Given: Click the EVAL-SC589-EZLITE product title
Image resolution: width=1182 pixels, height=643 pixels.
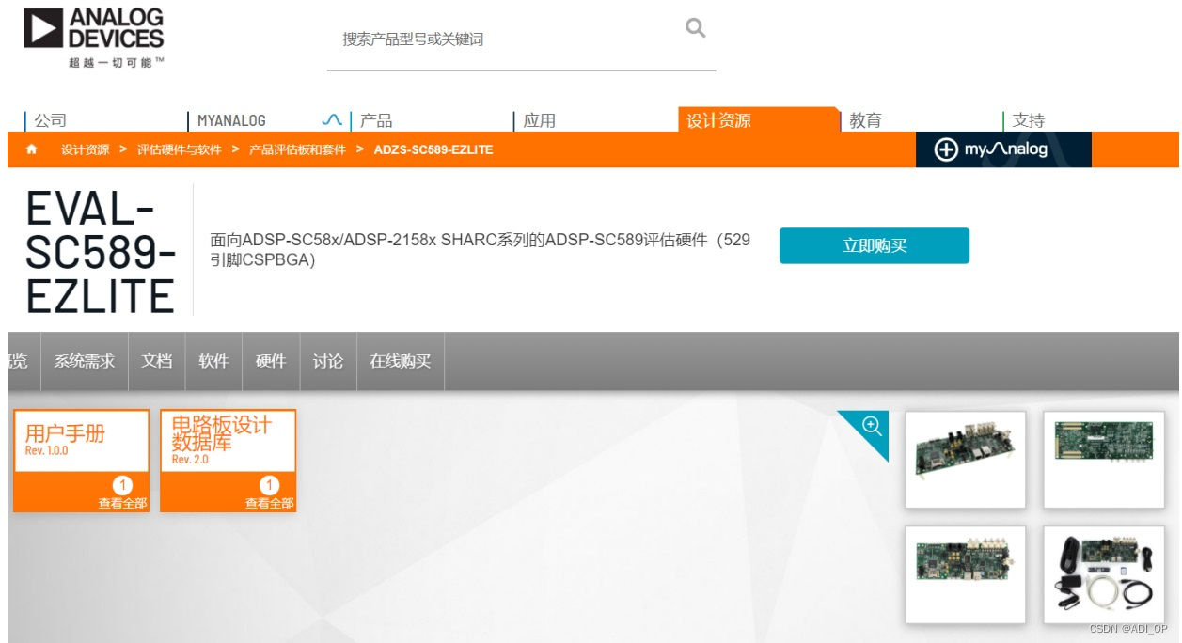Looking at the screenshot, I should [101, 251].
